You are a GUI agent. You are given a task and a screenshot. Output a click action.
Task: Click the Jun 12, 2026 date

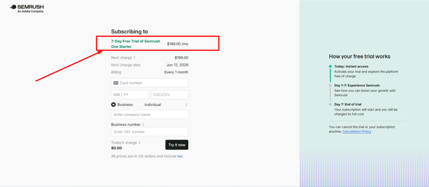177,65
